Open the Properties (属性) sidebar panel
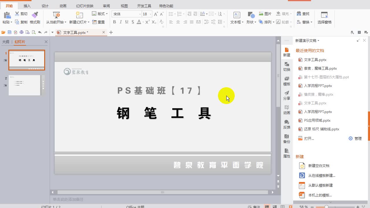The width and height of the screenshot is (370, 208). point(287,153)
